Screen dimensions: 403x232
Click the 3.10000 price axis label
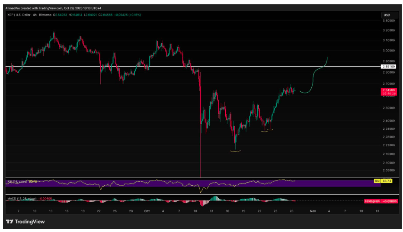pyautogui.click(x=389, y=40)
